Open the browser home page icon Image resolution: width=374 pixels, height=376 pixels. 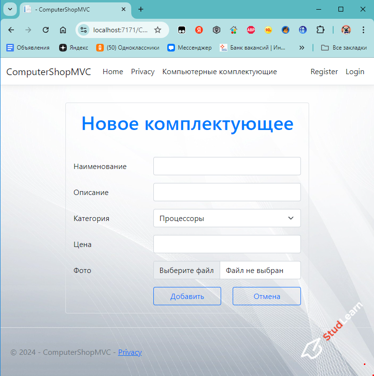click(62, 30)
